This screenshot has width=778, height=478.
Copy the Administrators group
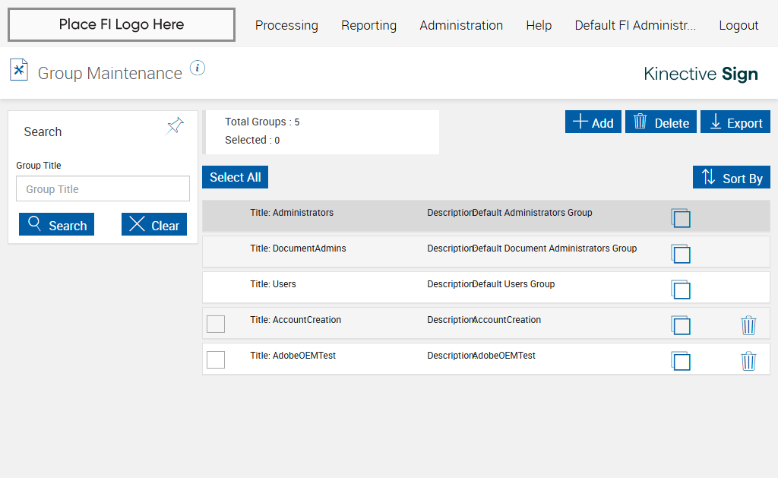pyautogui.click(x=681, y=218)
